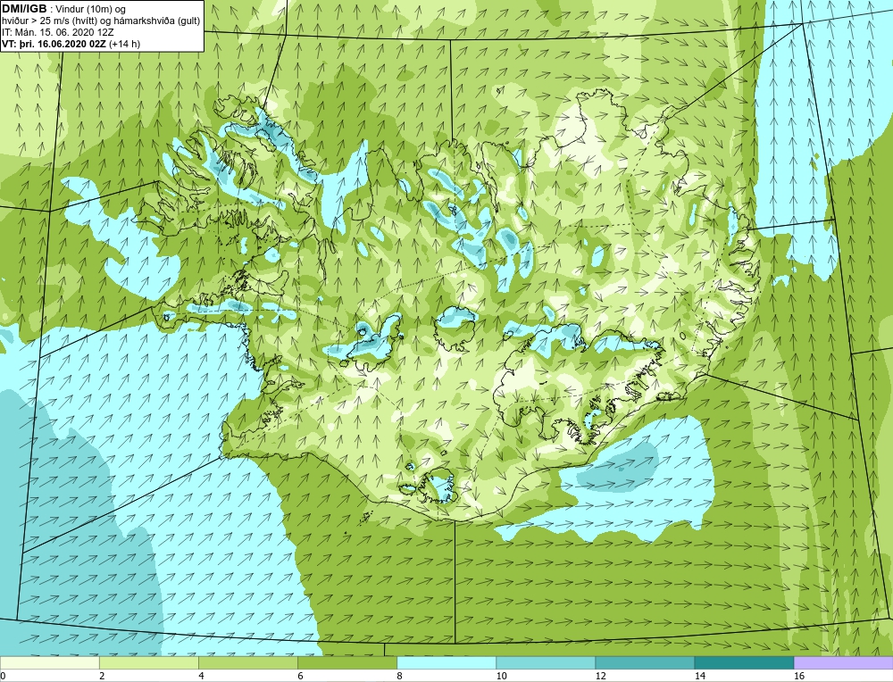
Task: Click the 10–12 m/s cyan legend swatch
Action: (545, 662)
